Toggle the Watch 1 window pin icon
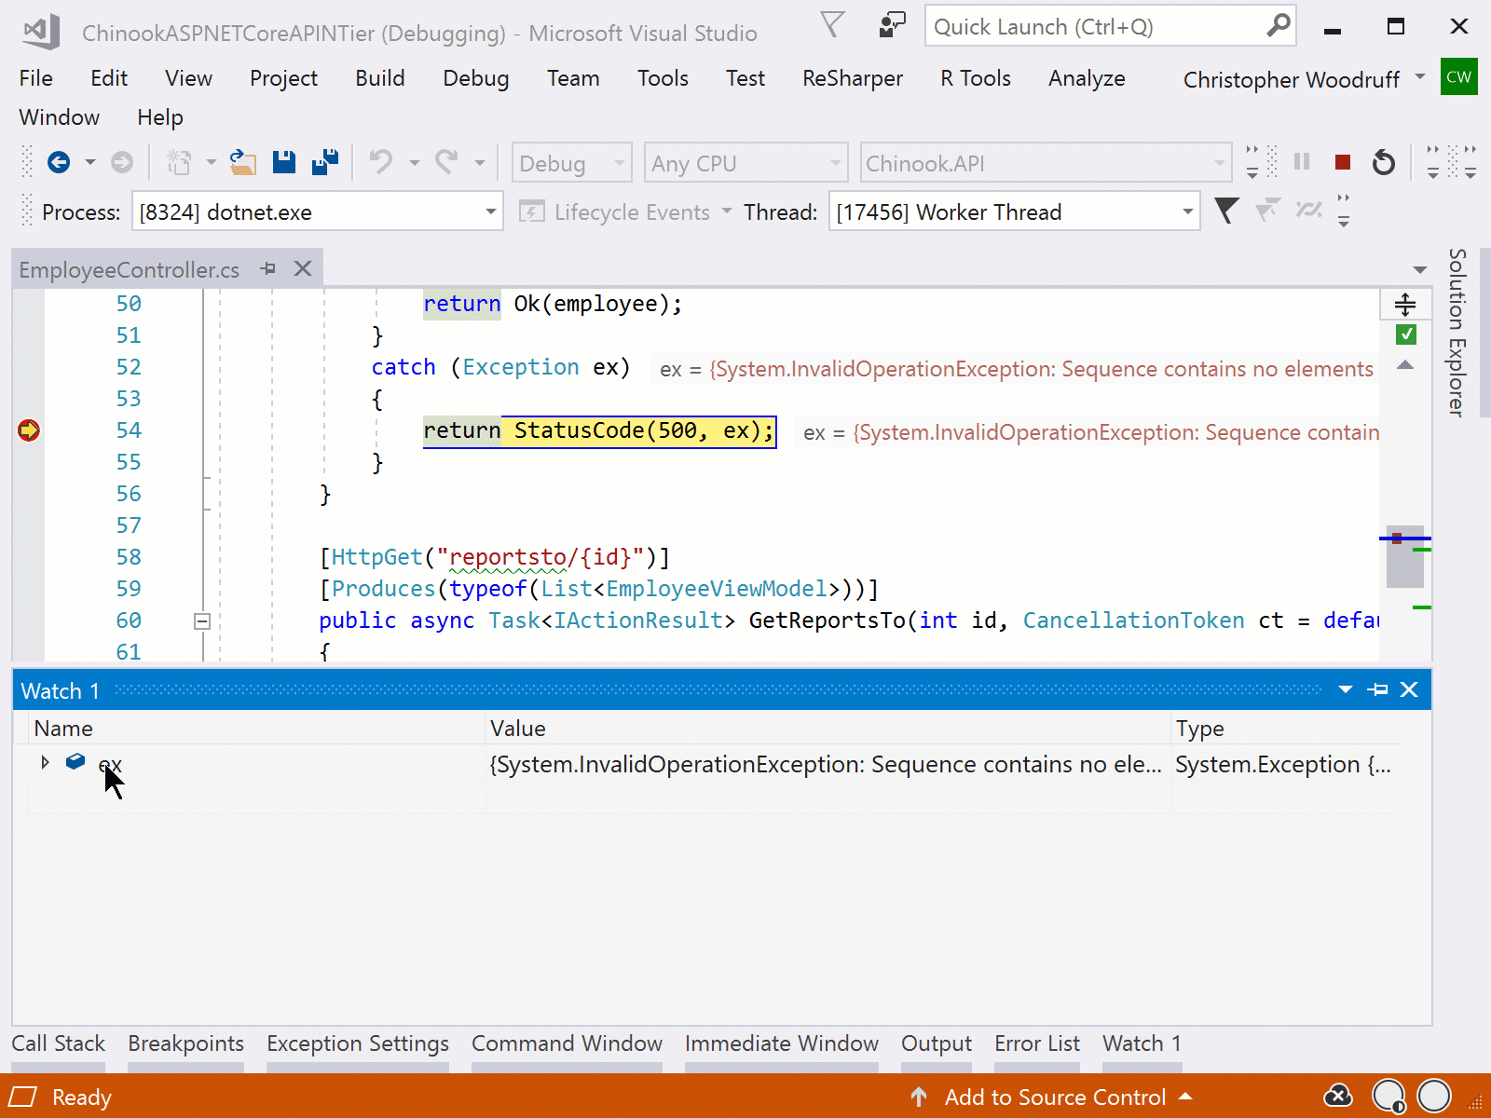The image size is (1491, 1118). [1377, 689]
